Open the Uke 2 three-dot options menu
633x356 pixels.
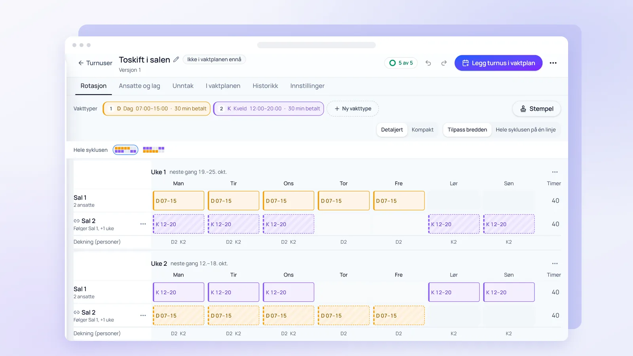pos(555,263)
